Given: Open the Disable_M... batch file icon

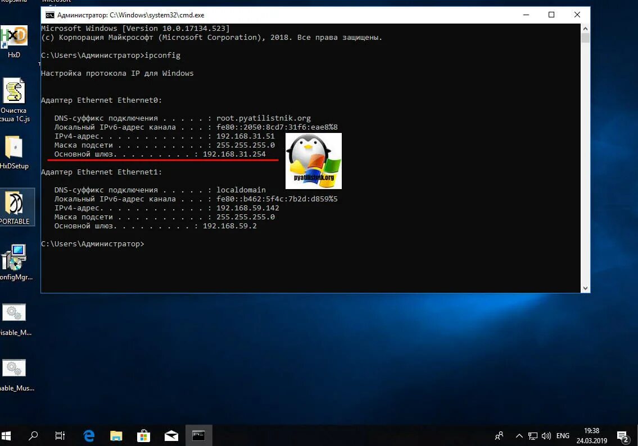Looking at the screenshot, I should click(x=15, y=320).
